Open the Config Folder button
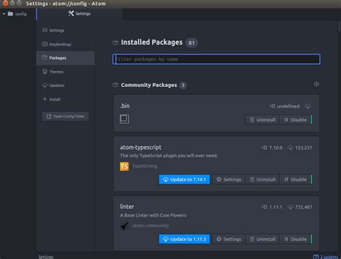341x259 pixels. [x=65, y=117]
